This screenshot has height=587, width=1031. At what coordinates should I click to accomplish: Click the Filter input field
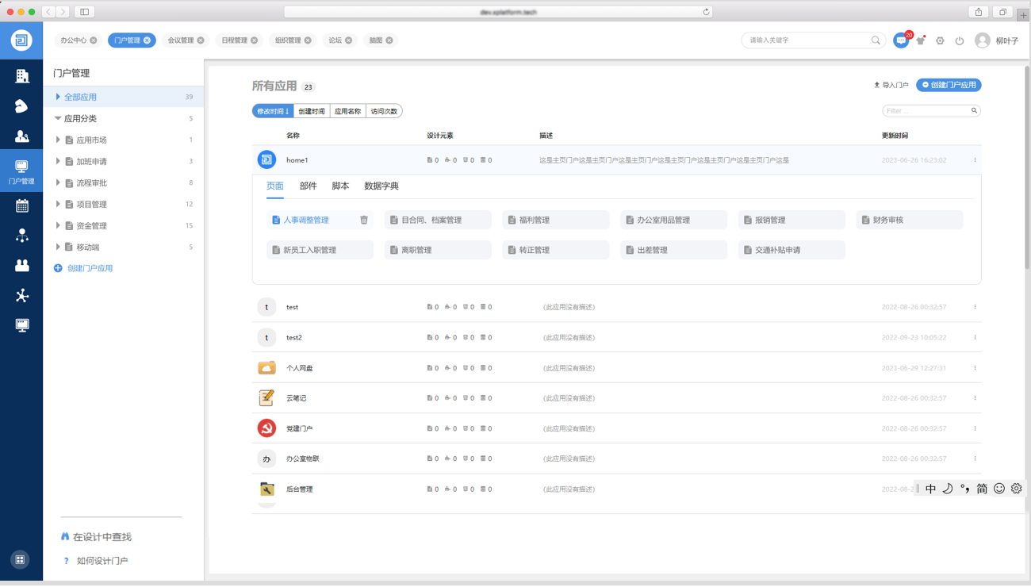coord(926,111)
